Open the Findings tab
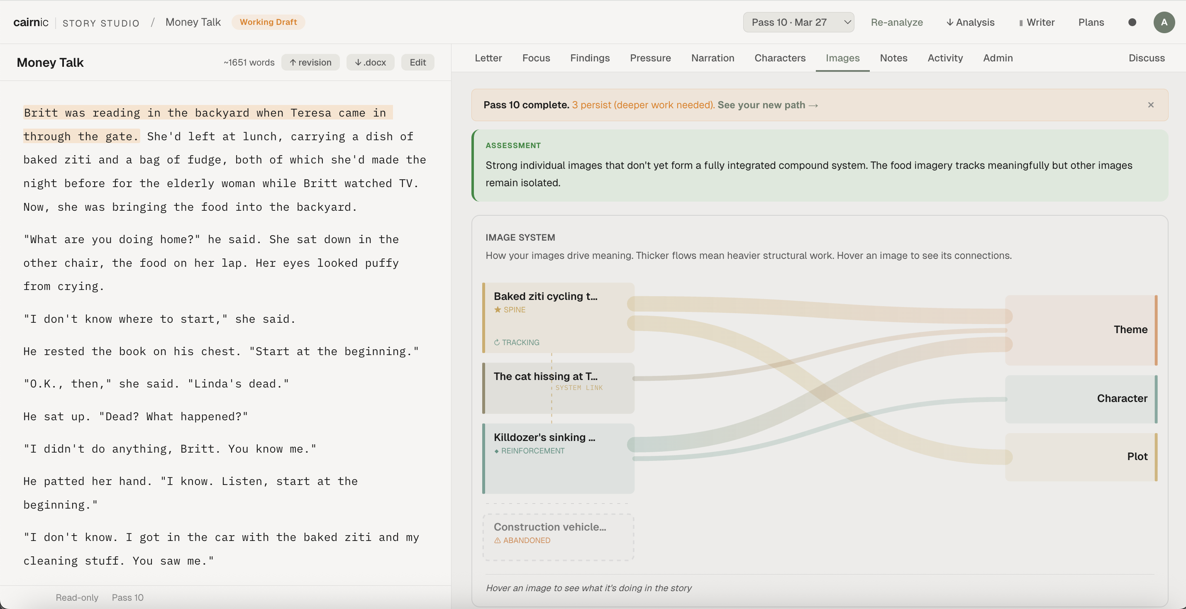 590,58
